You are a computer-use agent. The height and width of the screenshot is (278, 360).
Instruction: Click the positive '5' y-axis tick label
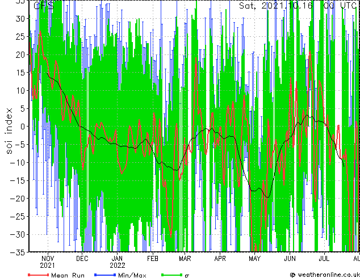coord(22,108)
